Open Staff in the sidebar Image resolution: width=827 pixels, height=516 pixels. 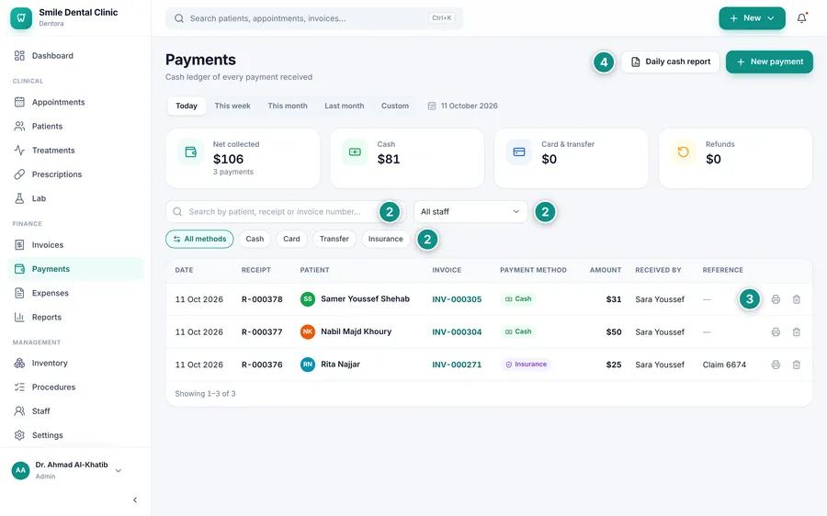[x=75, y=411]
